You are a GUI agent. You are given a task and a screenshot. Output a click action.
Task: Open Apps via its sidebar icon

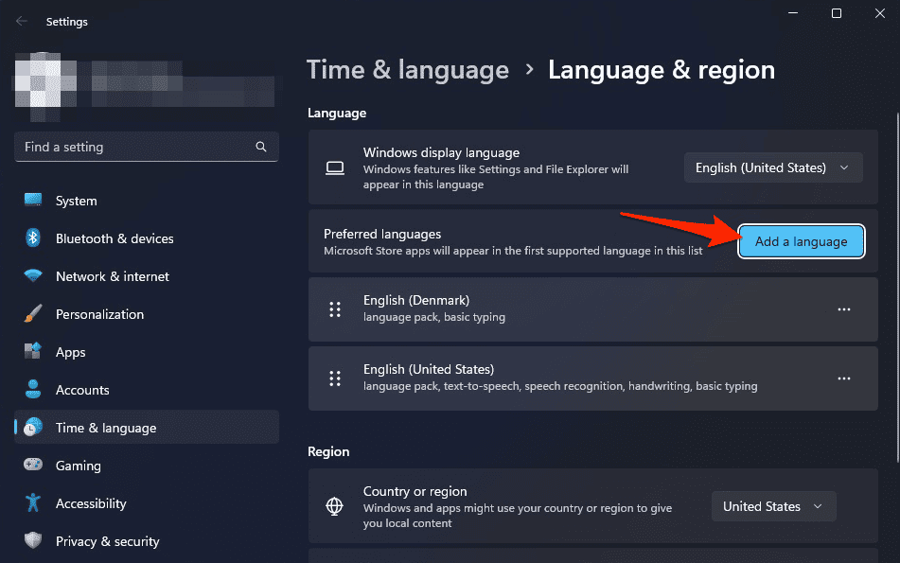[33, 352]
